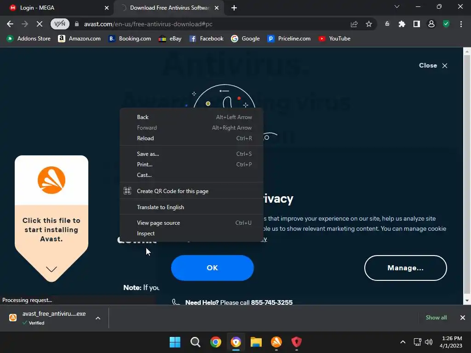Screen dimensions: 471x353
Task: Open site lock info icon
Action: click(77, 24)
